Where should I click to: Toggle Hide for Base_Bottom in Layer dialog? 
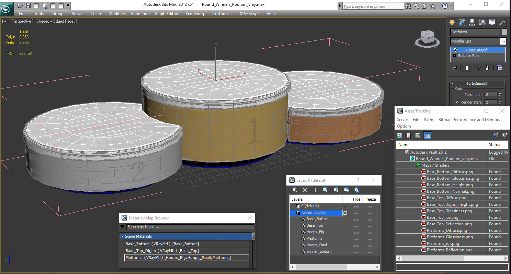click(x=356, y=219)
